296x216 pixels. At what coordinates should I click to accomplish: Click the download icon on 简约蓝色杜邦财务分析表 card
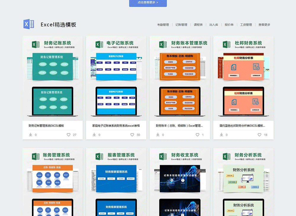point(221,134)
